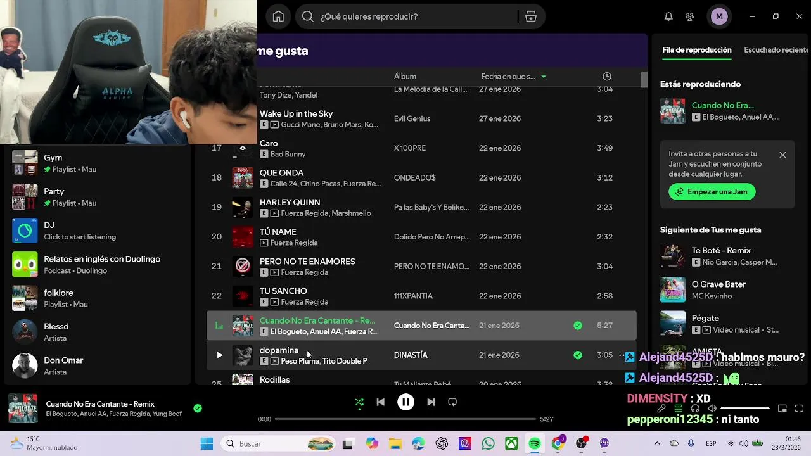This screenshot has width=811, height=456.
Task: Select the QUE ONDA track title
Action: (281, 173)
